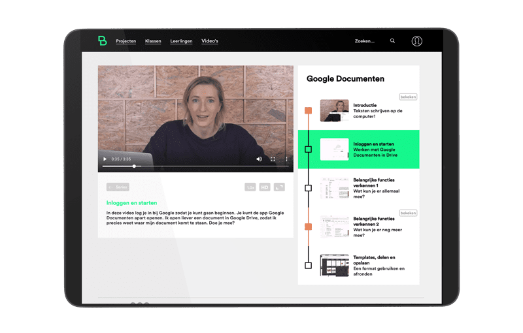
Task: Click the search magnifier icon
Action: [392, 41]
